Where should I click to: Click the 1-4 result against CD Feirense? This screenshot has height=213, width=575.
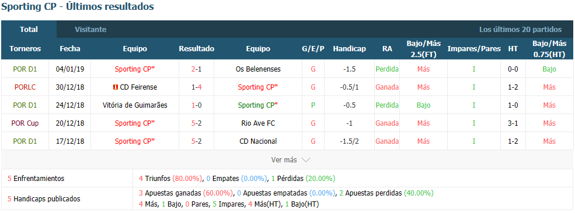[197, 87]
